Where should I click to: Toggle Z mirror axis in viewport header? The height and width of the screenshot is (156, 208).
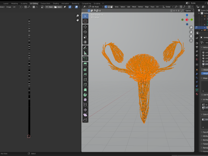click(179, 11)
